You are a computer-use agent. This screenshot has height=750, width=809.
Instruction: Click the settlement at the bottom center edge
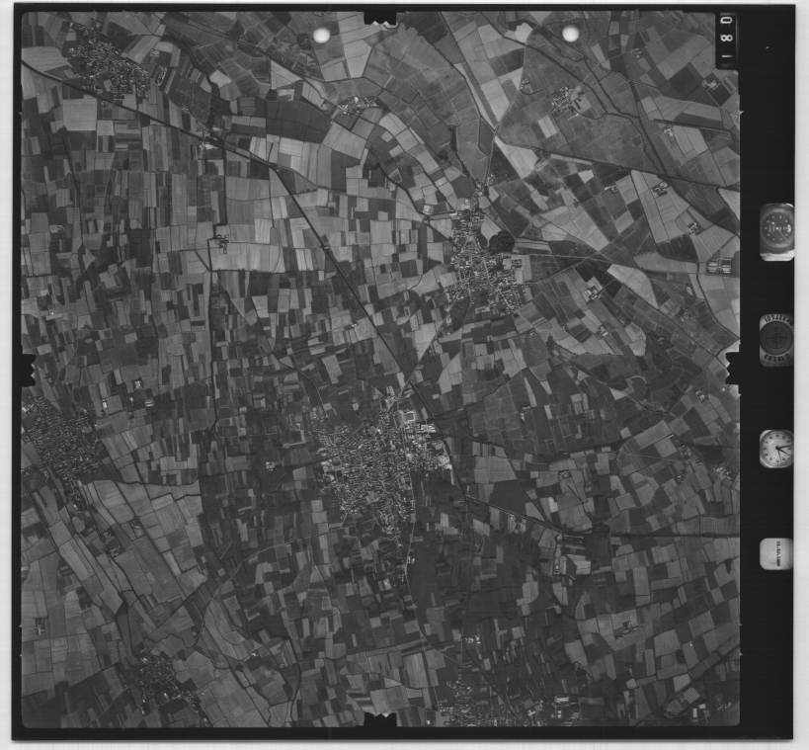click(x=464, y=704)
